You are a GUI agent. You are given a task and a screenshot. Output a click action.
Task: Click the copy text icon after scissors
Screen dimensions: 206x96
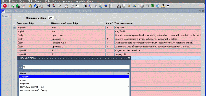click(90, 6)
